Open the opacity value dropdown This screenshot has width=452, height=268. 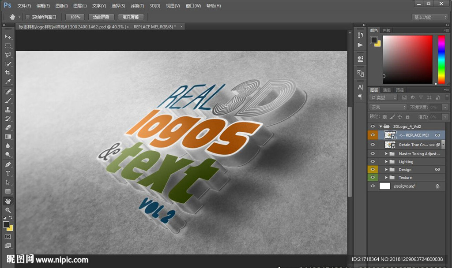coord(445,107)
